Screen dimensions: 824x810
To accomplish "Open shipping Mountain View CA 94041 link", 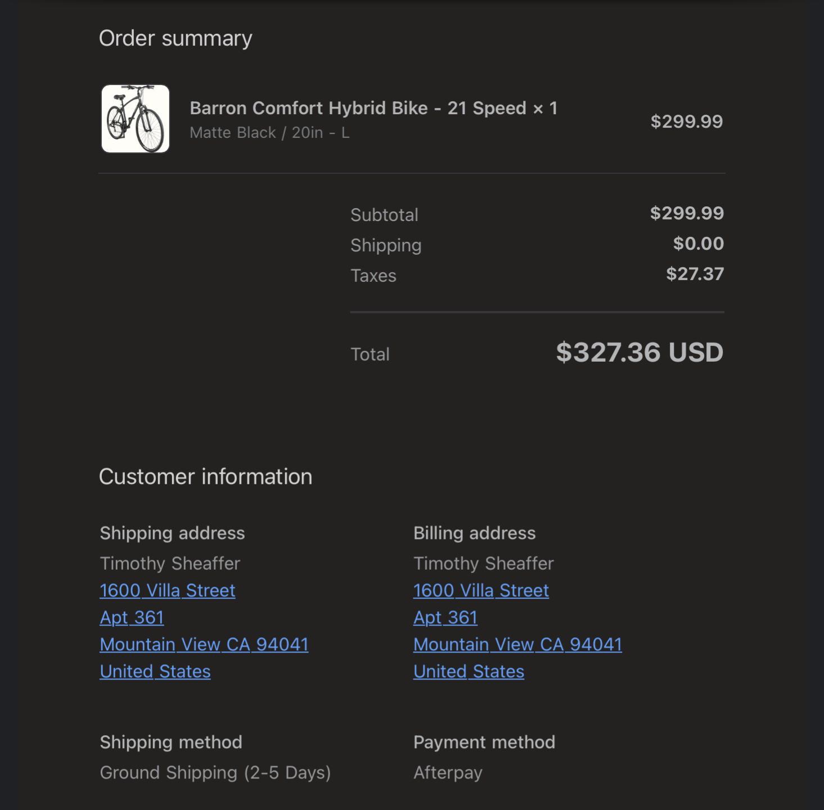I will coord(204,645).
